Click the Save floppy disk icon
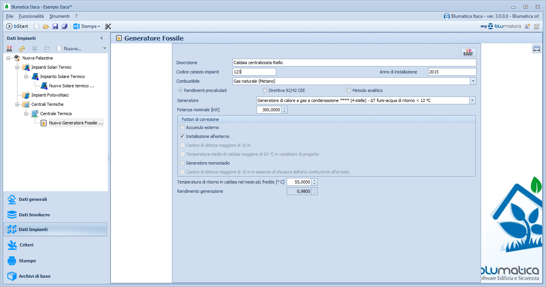The height and width of the screenshot is (287, 546). coord(55,26)
